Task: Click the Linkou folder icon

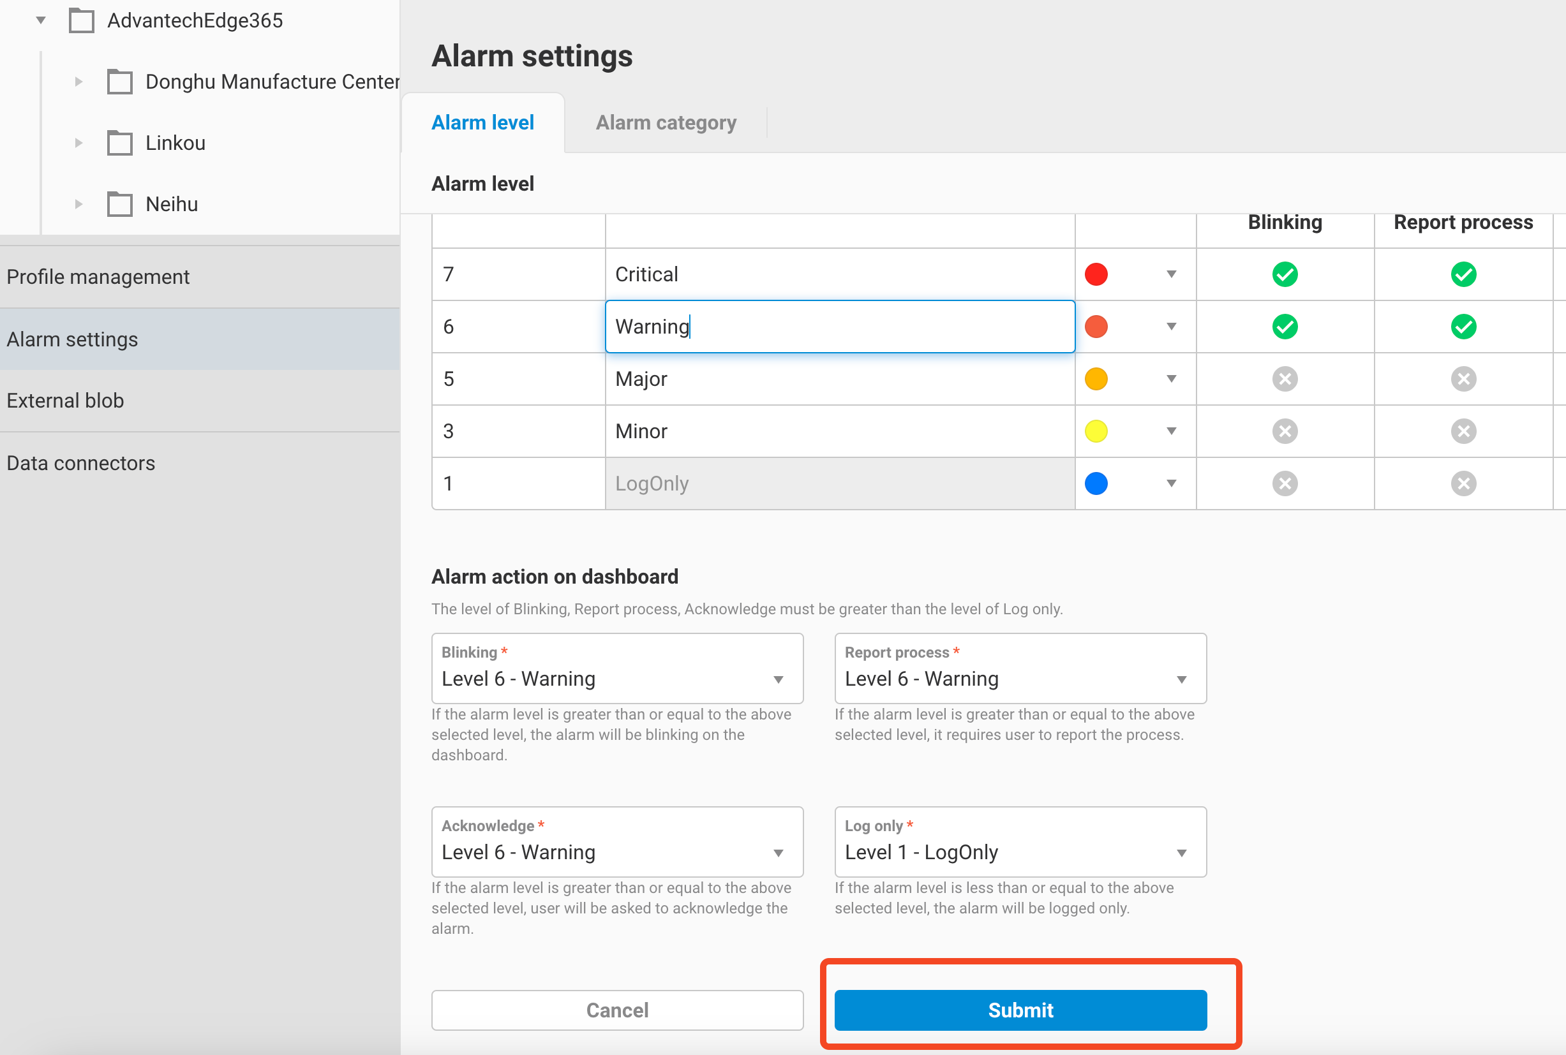Action: [x=120, y=143]
